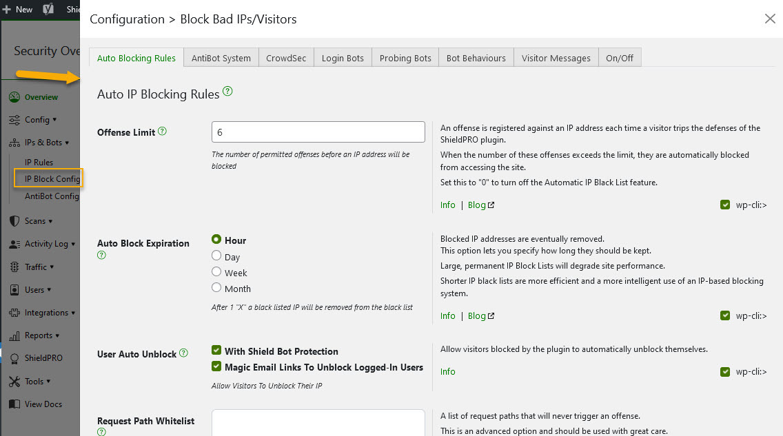Open Info link for Auto Block Expiration
Image resolution: width=783 pixels, height=436 pixels.
448,315
